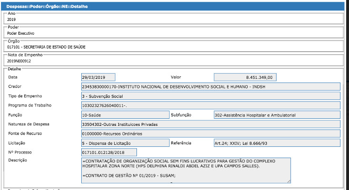Screen dimensions: 349x190
Task: Focus the Referência field with Art.24 text
Action: coord(277,143)
